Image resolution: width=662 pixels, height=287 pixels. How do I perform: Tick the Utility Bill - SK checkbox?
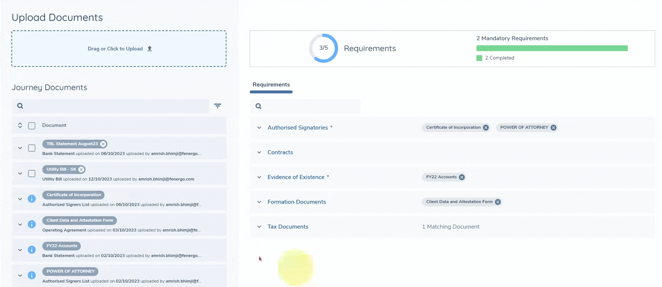point(32,173)
